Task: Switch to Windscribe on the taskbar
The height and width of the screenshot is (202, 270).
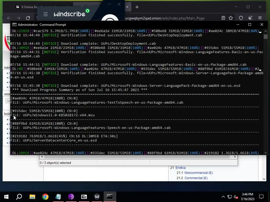Action: point(97,197)
